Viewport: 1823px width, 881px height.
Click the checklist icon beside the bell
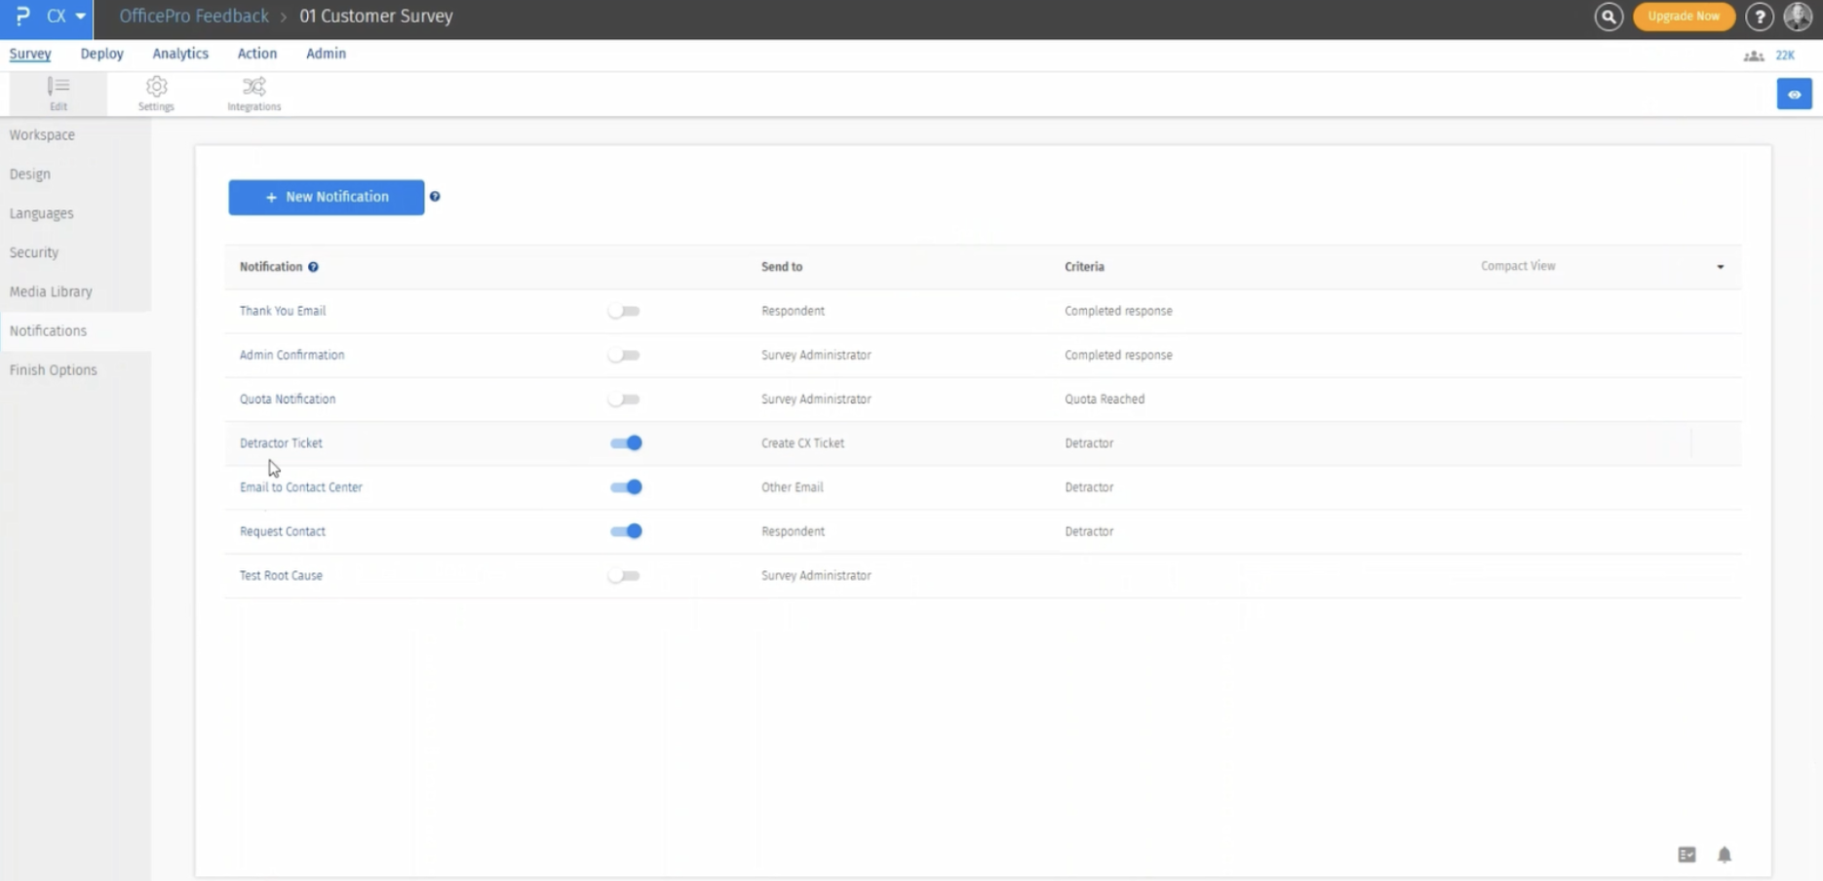(x=1687, y=855)
